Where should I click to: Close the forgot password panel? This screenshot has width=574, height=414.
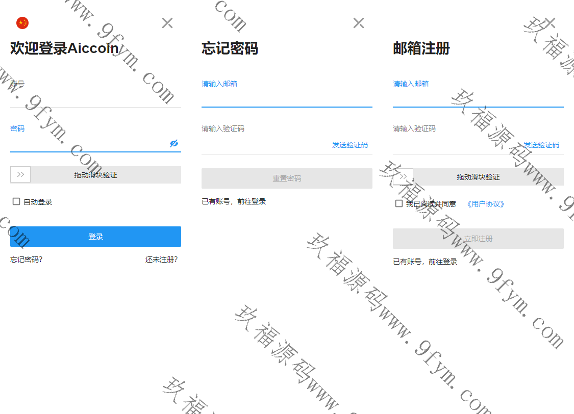coord(359,23)
